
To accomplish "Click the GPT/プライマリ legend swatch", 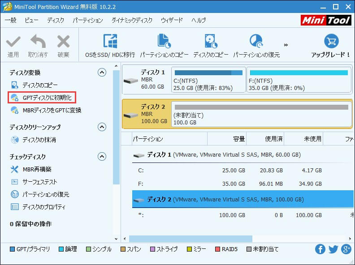I will (x=13, y=249).
